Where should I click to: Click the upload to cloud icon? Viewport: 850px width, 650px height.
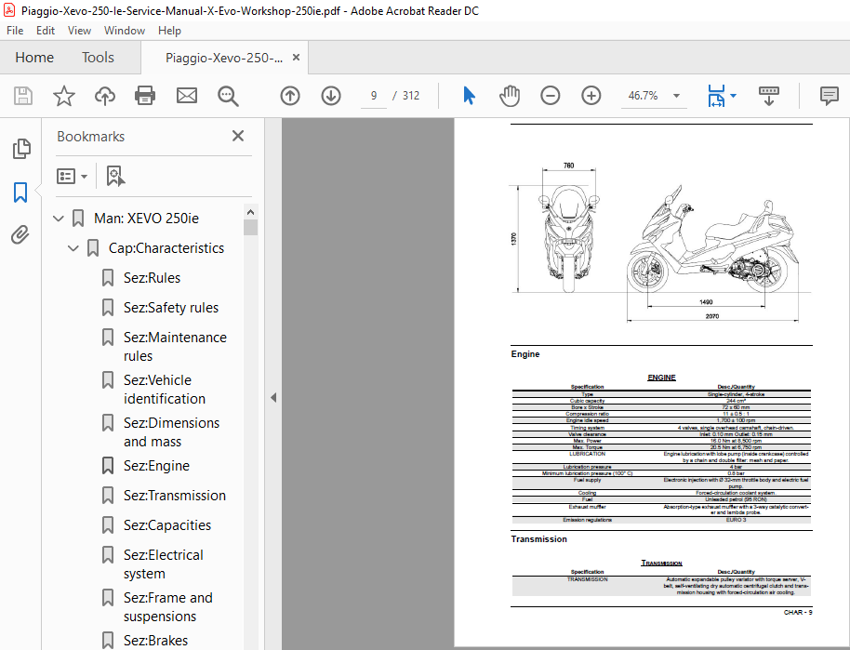(x=105, y=96)
